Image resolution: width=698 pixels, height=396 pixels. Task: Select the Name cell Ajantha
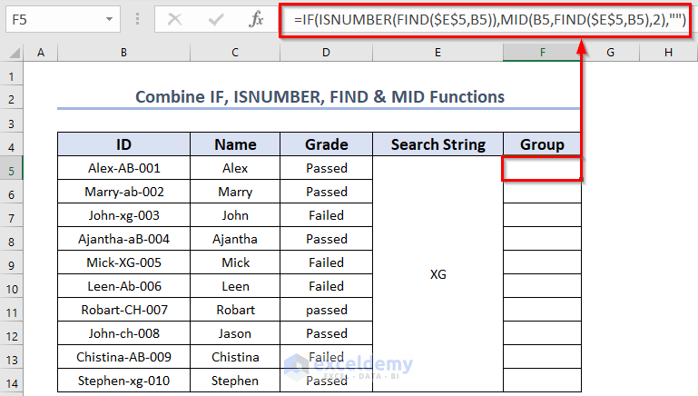pos(235,239)
